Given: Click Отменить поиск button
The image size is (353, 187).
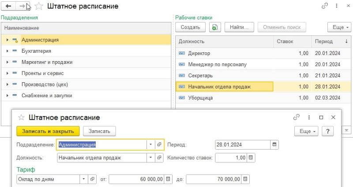Looking at the screenshot, I should coord(282,27).
